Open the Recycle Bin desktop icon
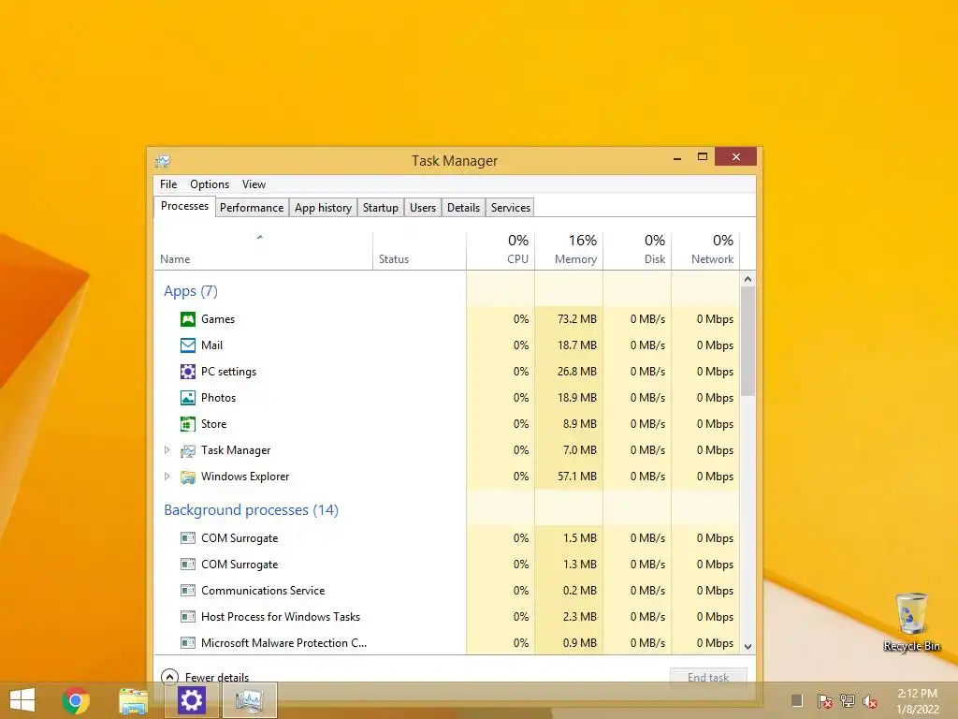Screen dimensions: 958x719 [x=911, y=622]
